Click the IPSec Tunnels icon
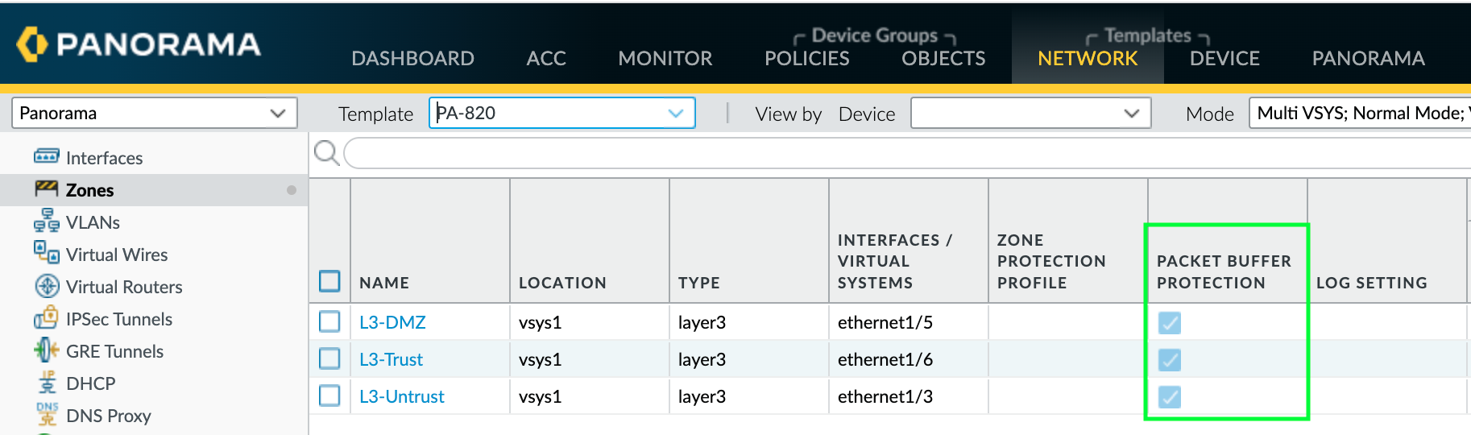This screenshot has width=1471, height=435. tap(46, 318)
